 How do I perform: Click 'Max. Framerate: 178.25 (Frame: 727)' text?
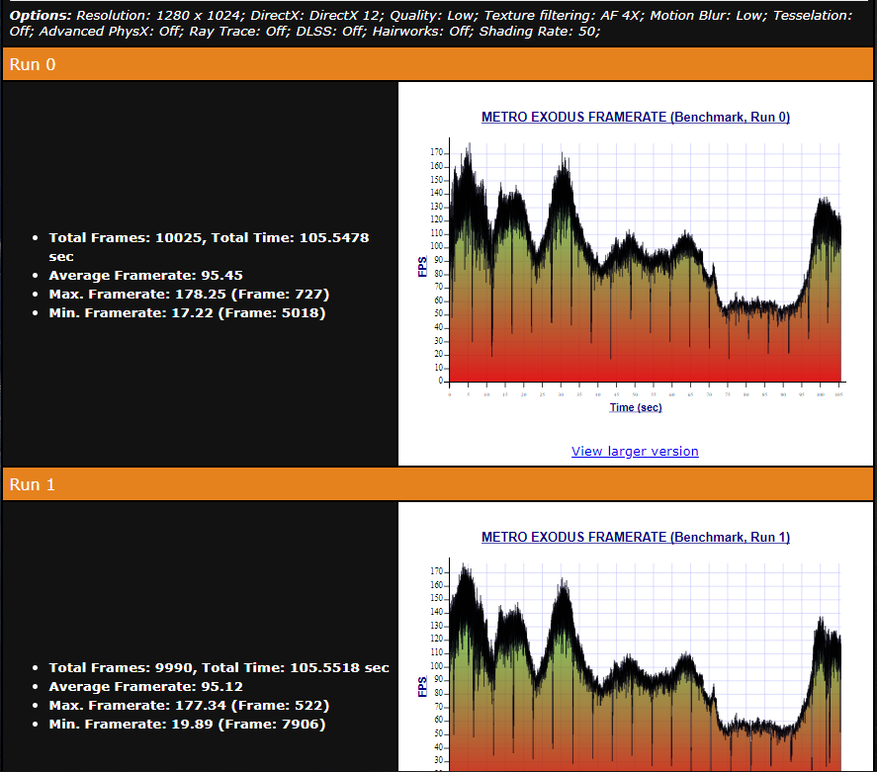point(189,294)
